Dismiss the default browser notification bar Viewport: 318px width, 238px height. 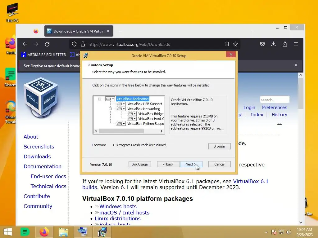[296, 65]
